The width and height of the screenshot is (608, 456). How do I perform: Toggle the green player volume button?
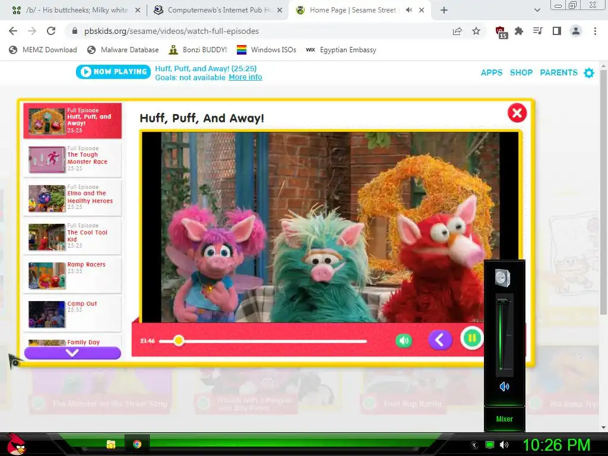[403, 341]
